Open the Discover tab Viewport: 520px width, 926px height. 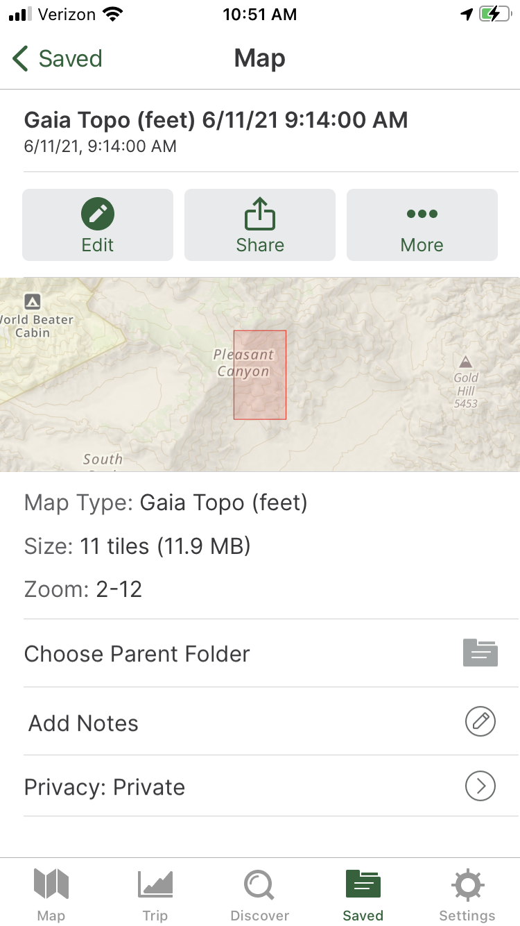tap(260, 895)
